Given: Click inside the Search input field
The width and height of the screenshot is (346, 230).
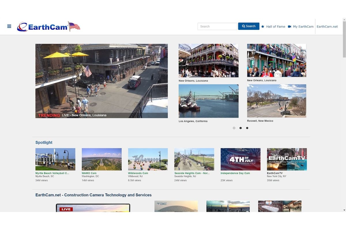Looking at the screenshot, I should [217, 26].
